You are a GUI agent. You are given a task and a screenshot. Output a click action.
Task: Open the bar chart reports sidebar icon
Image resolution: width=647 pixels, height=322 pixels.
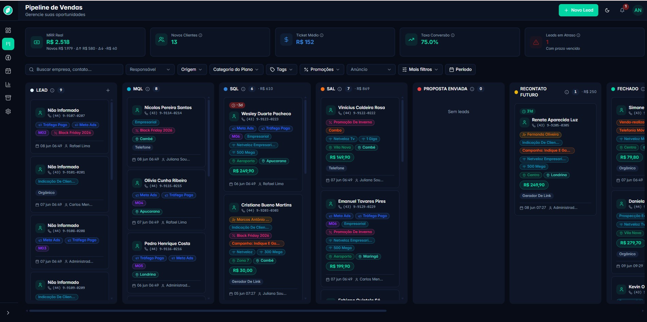click(8, 85)
